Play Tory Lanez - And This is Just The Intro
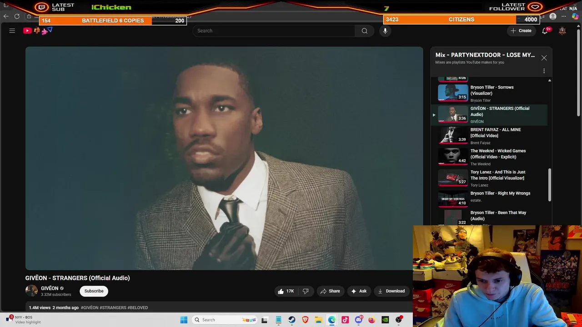 click(x=490, y=178)
